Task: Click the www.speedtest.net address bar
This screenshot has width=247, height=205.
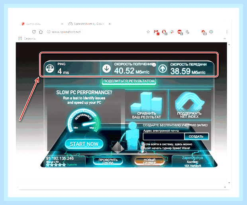Action: pos(66,32)
